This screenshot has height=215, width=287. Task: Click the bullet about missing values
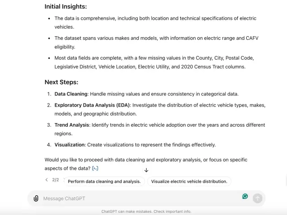tap(154, 62)
